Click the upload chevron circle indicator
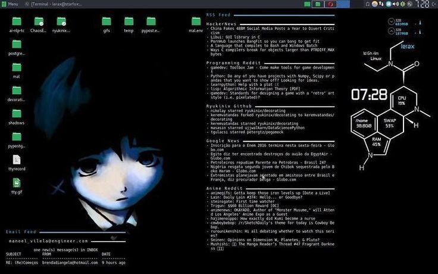Screen dimensions: 438x274 (x=391, y=31)
